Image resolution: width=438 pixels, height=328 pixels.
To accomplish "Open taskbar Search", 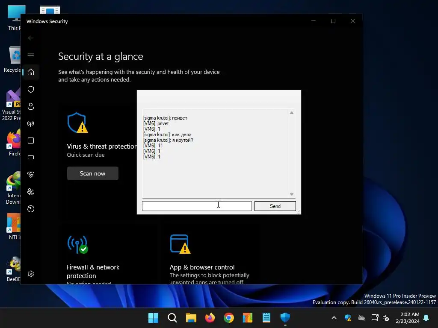I will point(172,318).
